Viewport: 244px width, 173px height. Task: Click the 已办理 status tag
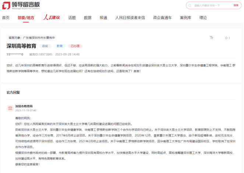75,46
